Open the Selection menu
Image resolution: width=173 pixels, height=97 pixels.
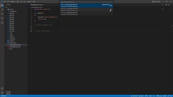coord(13,2)
